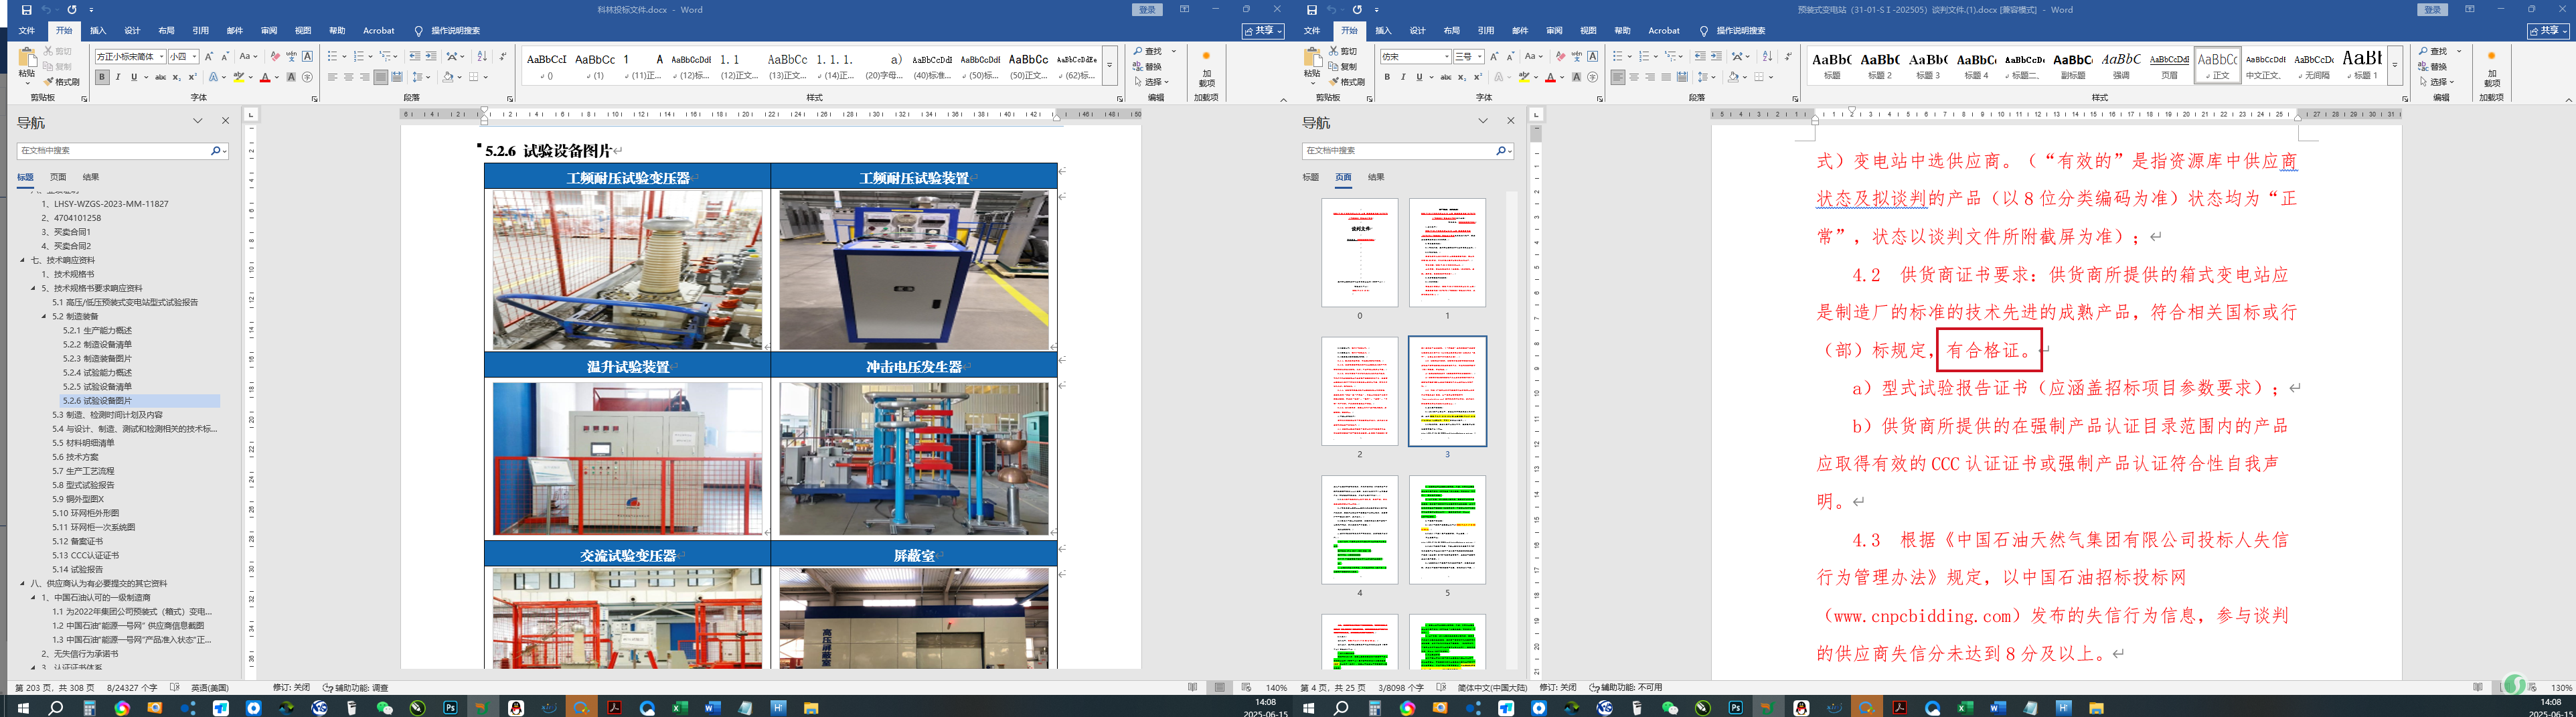Decrease indent in the left Word window
Image resolution: width=2576 pixels, height=717 pixels.
tap(414, 56)
